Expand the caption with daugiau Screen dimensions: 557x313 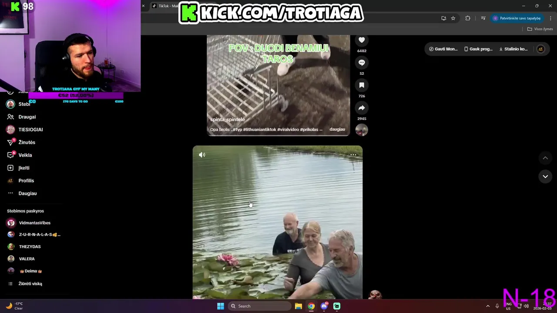coord(337,130)
